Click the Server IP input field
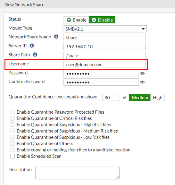 pyautogui.click(x=105, y=47)
